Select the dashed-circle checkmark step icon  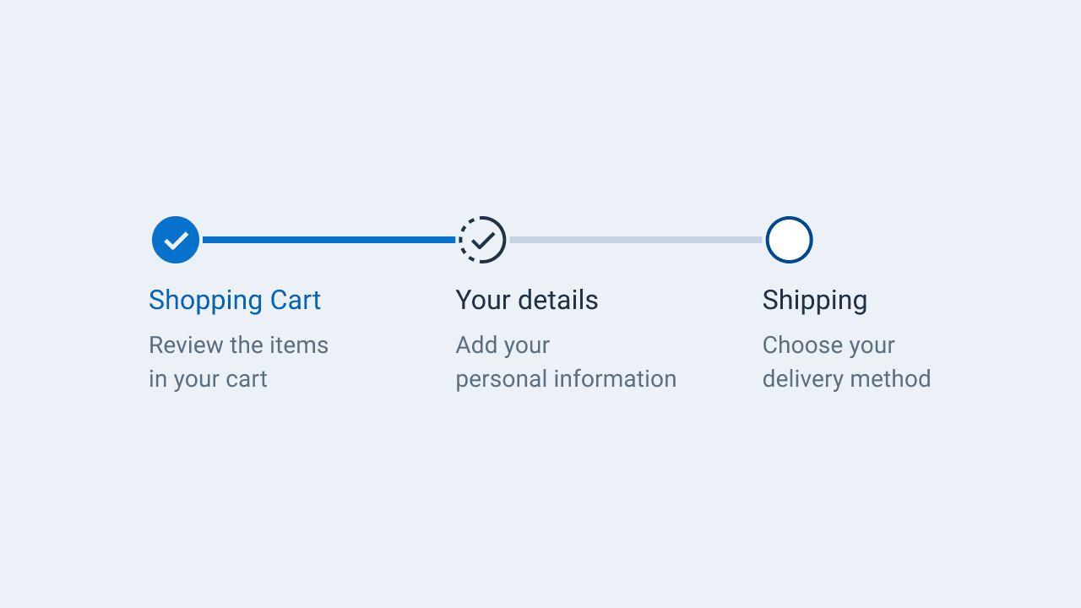482,240
